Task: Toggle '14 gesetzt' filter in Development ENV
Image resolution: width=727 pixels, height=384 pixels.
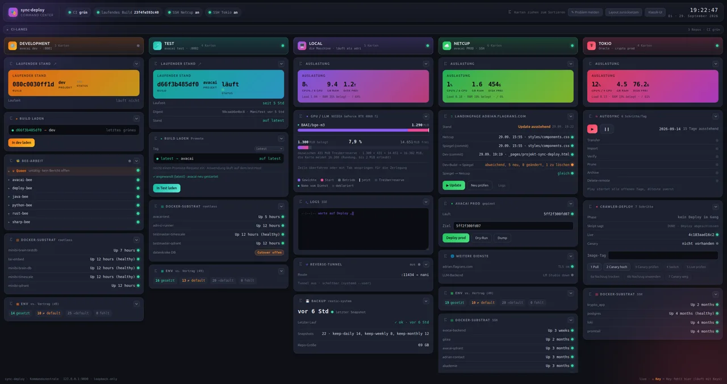Action: (x=21, y=313)
